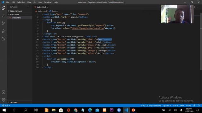This screenshot has width=202, height=113.
Task: Click the volume icon in system tray
Action: coord(175,110)
